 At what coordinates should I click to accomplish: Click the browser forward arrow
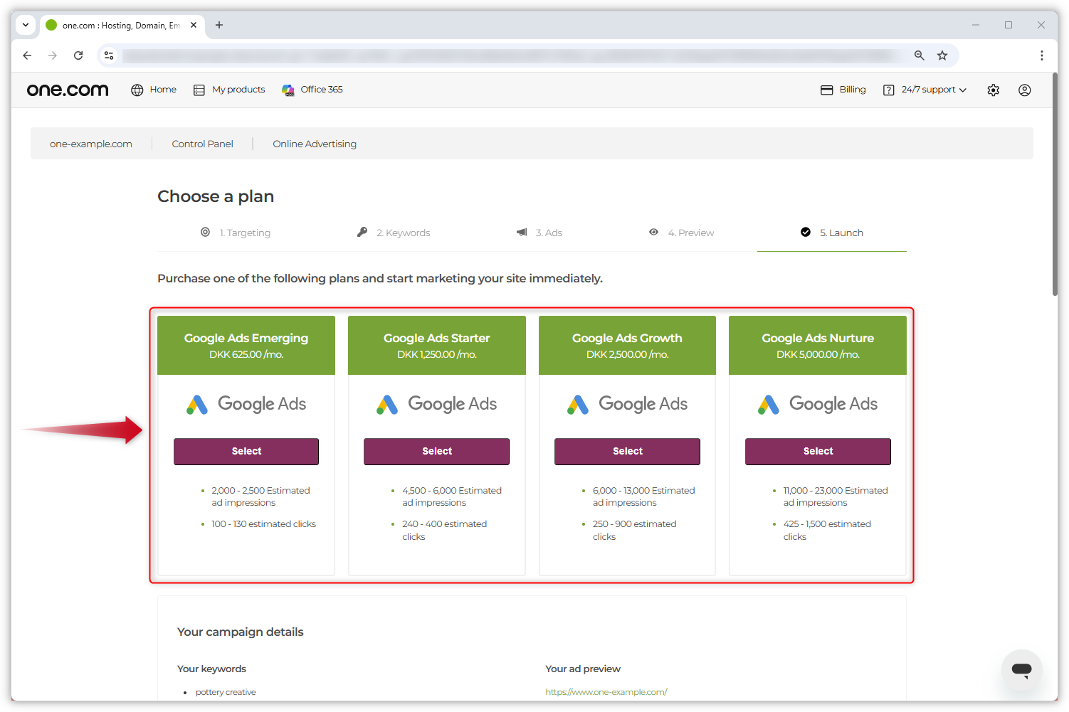53,55
